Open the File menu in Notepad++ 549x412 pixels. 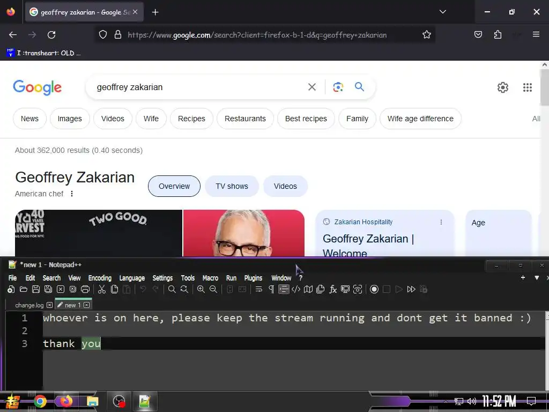pos(13,278)
